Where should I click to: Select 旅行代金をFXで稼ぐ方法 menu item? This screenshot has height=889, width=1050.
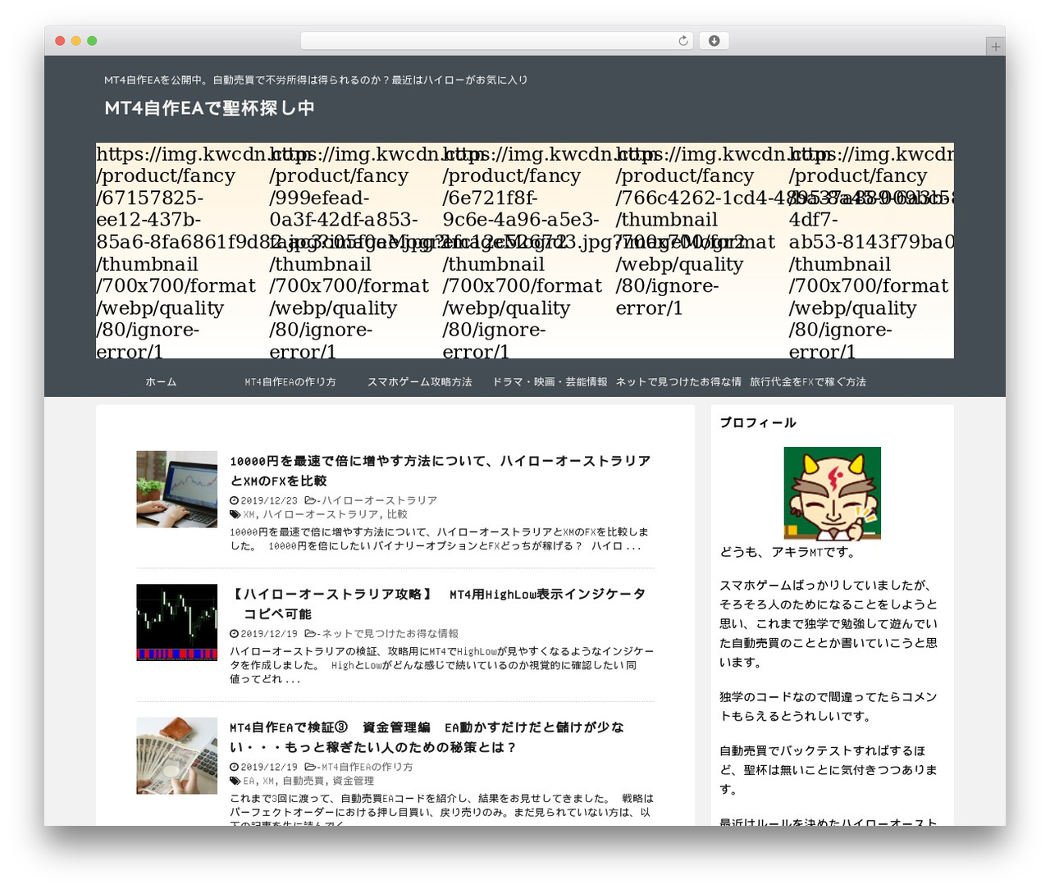click(x=808, y=382)
